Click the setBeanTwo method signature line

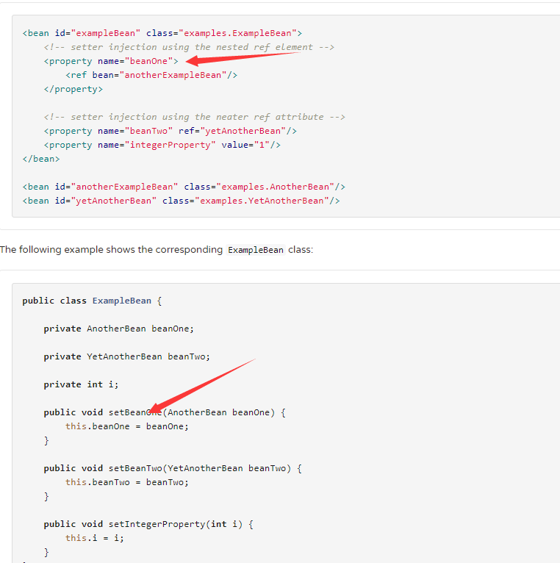pyautogui.click(x=173, y=469)
